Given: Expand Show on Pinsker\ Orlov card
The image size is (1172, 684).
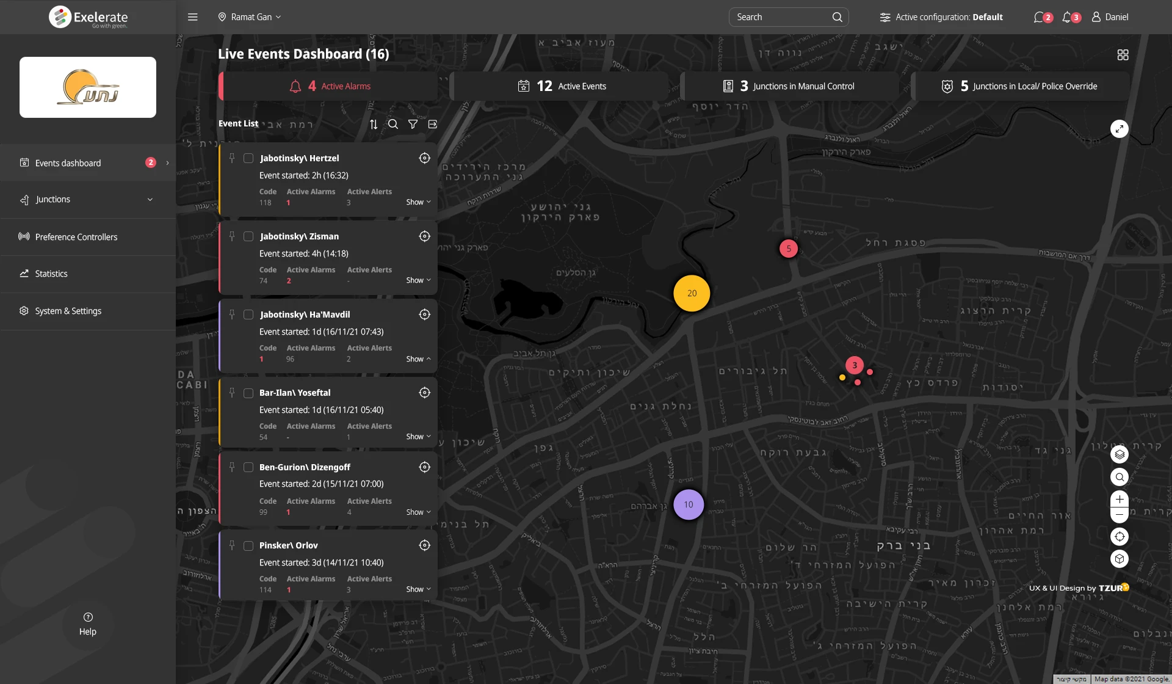Looking at the screenshot, I should tap(419, 589).
